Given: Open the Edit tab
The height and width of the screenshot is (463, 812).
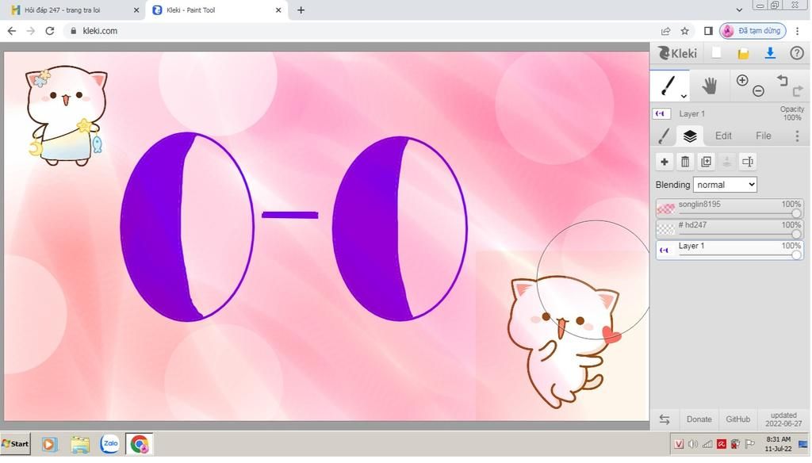Looking at the screenshot, I should click(723, 136).
